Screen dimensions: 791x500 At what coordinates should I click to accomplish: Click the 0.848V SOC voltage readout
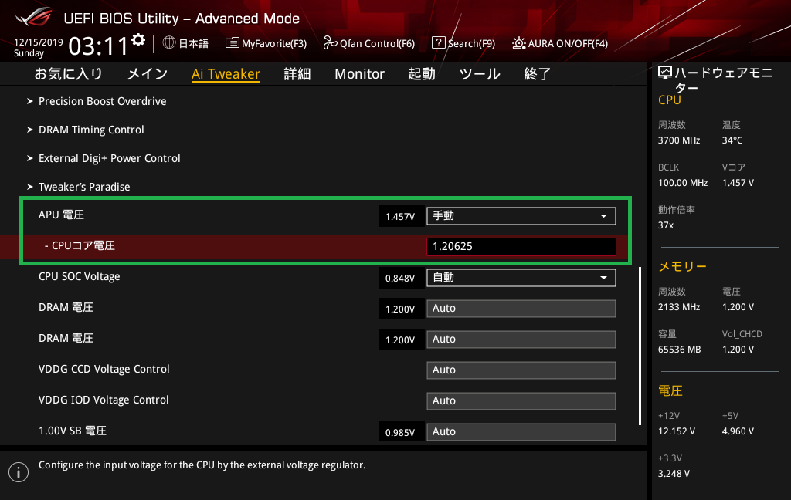point(400,279)
